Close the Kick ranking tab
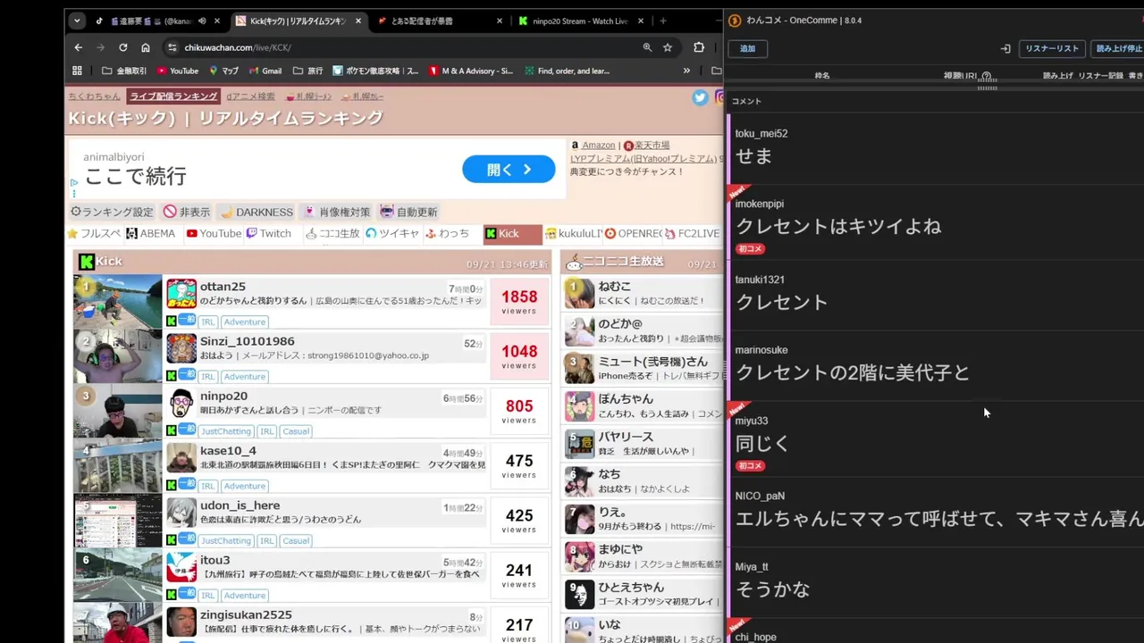1144x643 pixels. coord(358,21)
